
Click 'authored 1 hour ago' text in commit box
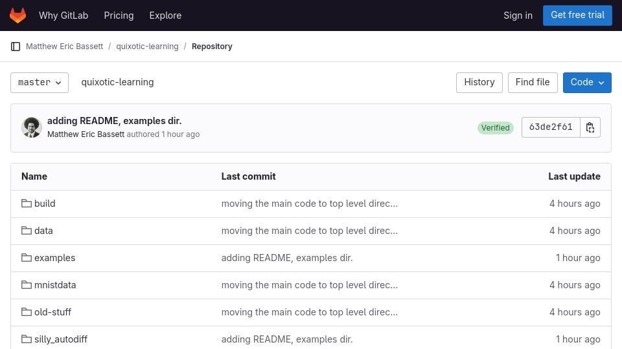pos(163,134)
